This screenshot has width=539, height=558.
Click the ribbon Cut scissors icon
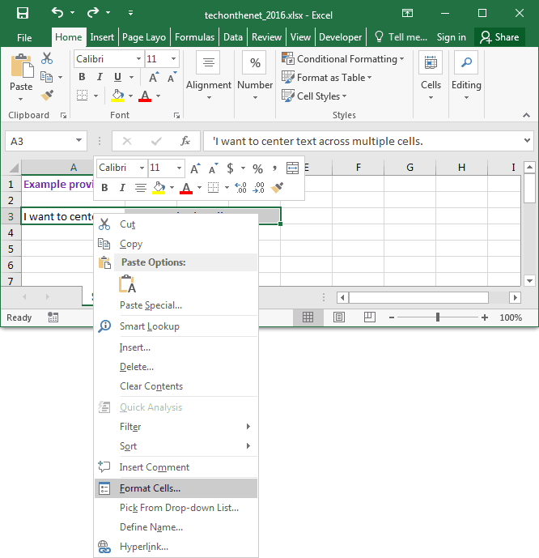[47, 58]
